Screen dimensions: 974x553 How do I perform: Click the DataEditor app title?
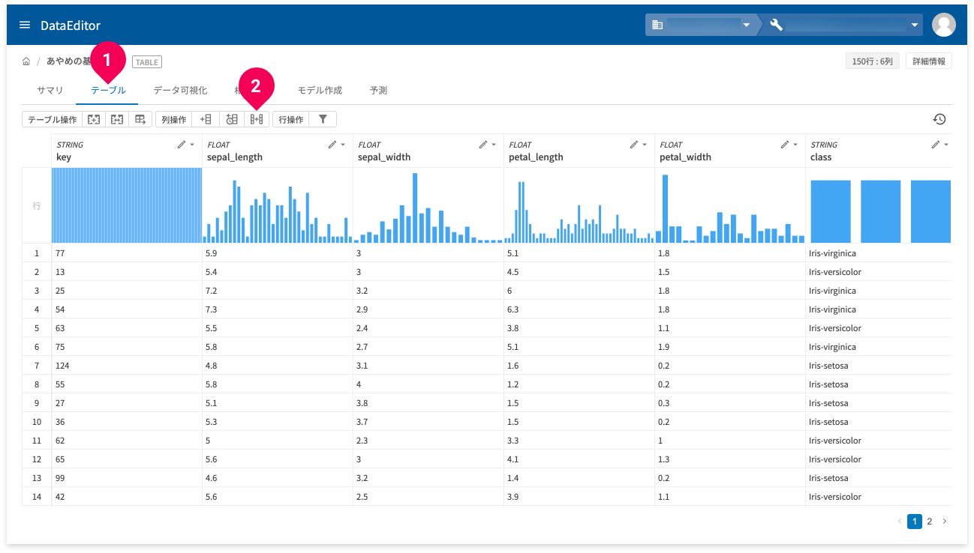[x=71, y=25]
